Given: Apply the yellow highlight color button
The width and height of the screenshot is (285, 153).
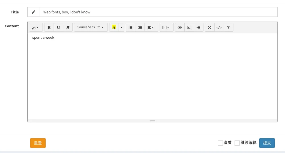Looking at the screenshot, I should [114, 27].
